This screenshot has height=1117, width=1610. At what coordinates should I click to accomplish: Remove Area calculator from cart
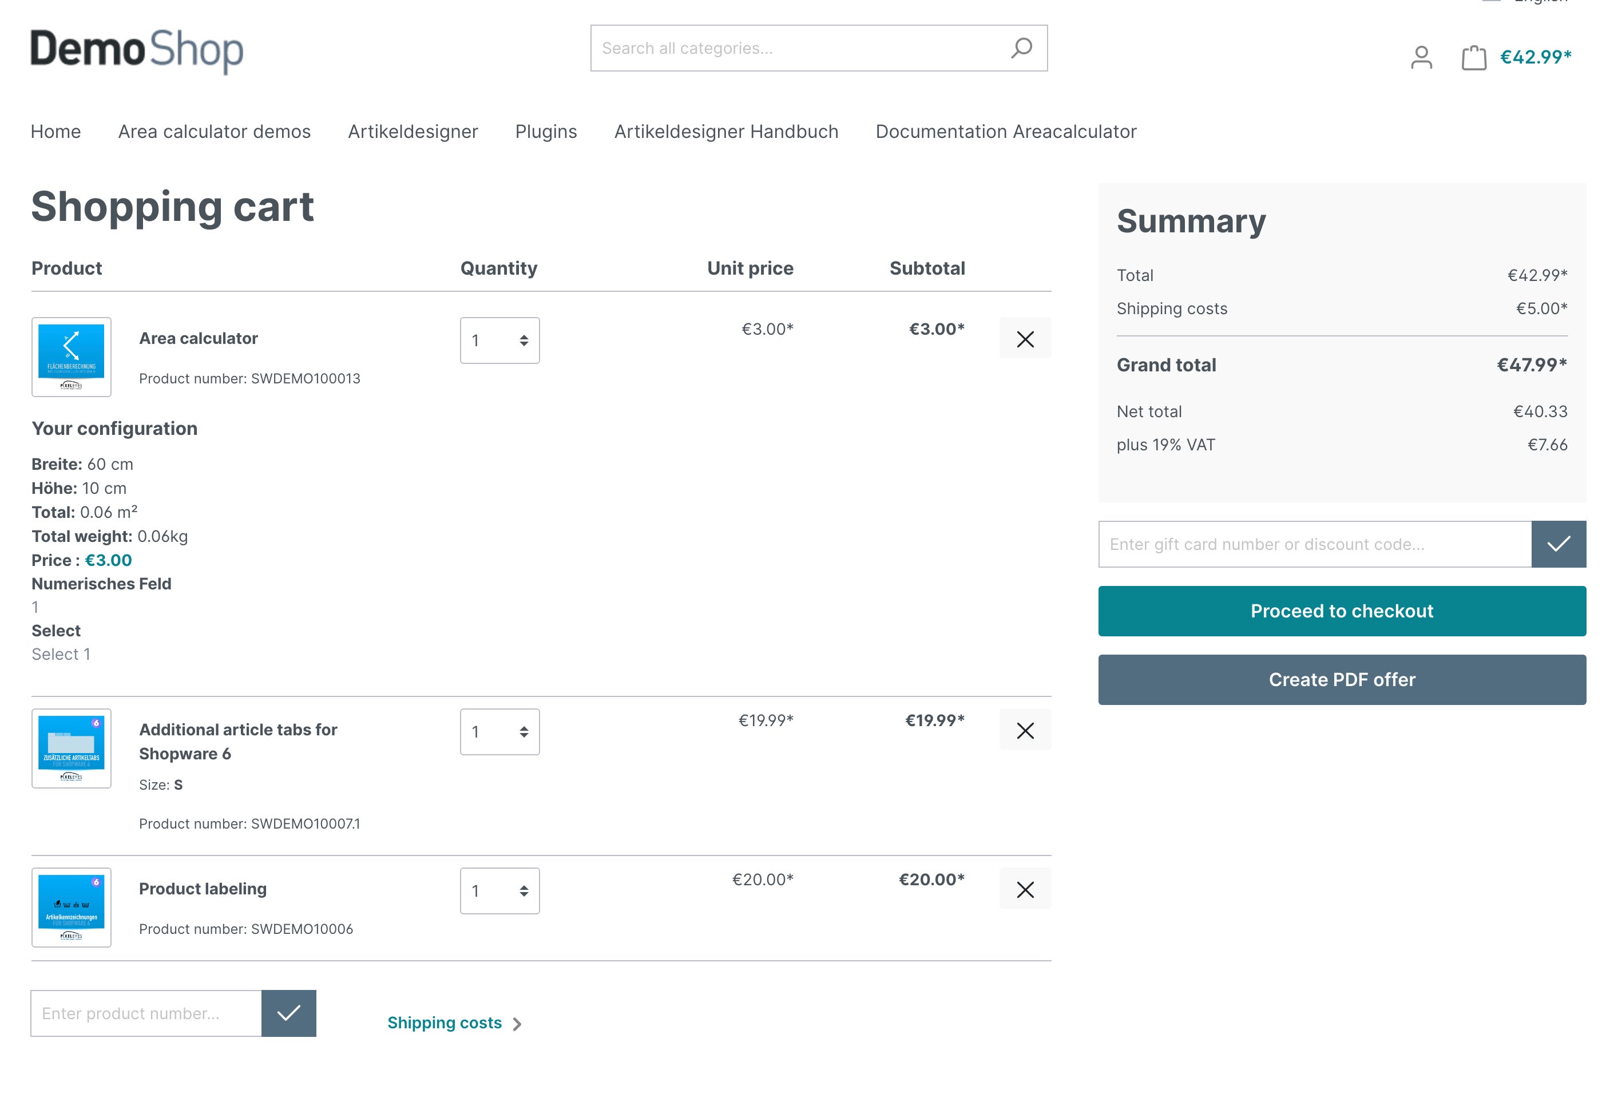[1024, 339]
